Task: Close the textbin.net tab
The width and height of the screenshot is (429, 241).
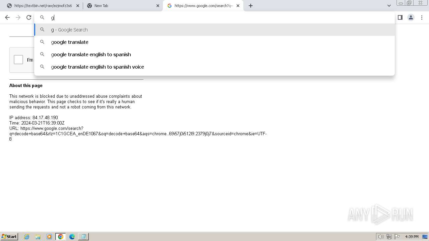Action: [78, 6]
